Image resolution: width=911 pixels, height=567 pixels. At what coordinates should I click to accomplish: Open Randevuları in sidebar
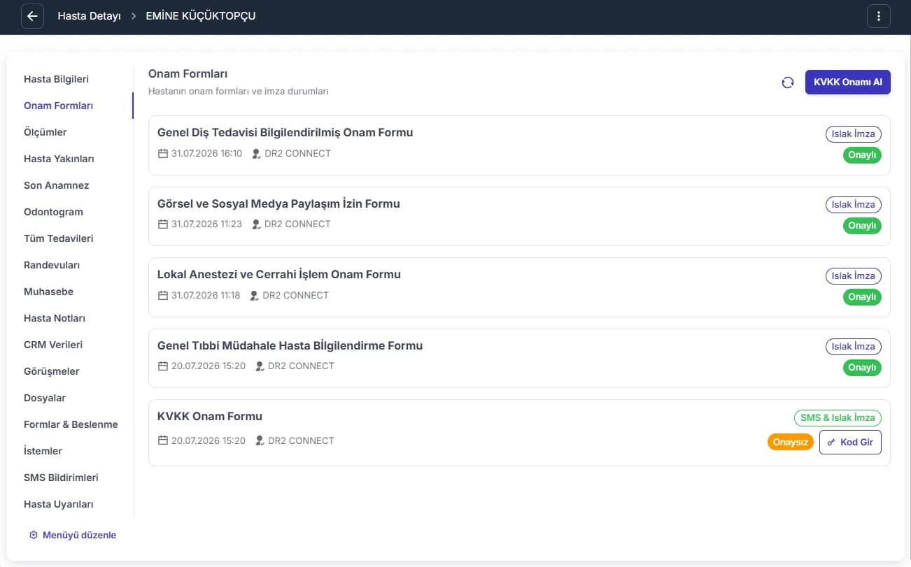point(52,265)
